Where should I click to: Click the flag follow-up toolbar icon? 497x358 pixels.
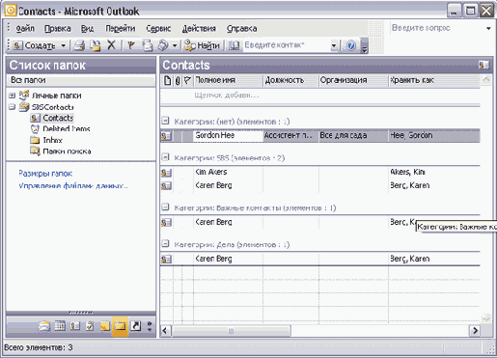click(x=130, y=45)
